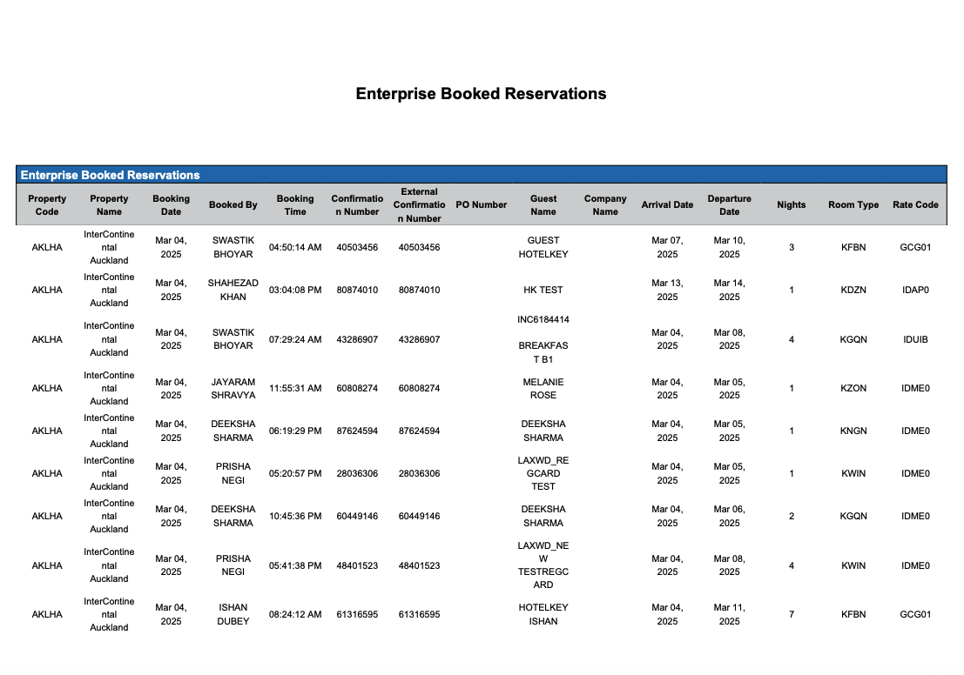The width and height of the screenshot is (964, 675).
Task: Select the Nights column header
Action: (x=791, y=205)
